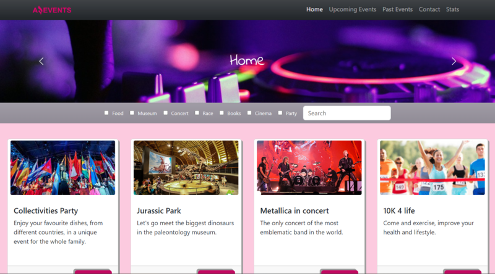Tick the Books category checkbox
495x274 pixels.
point(222,113)
